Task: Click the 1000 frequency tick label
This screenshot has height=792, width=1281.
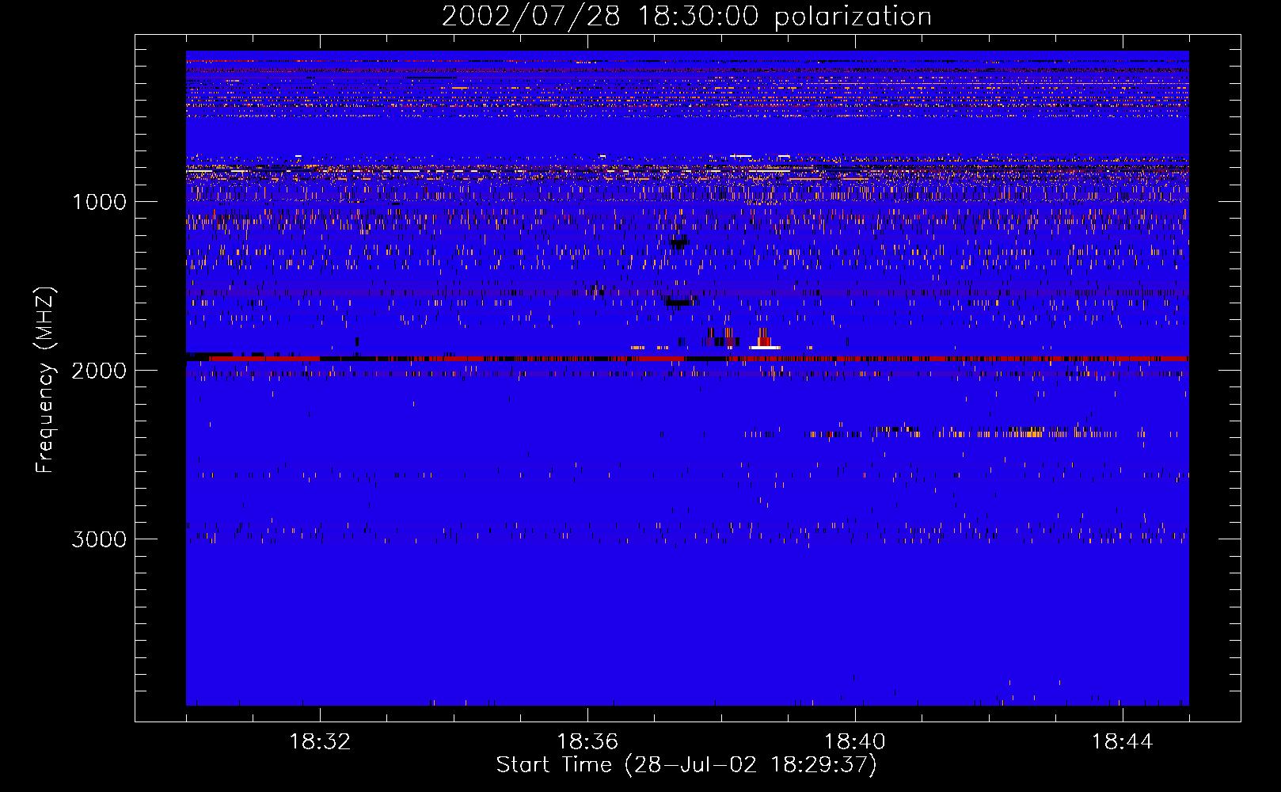Action: 99,202
